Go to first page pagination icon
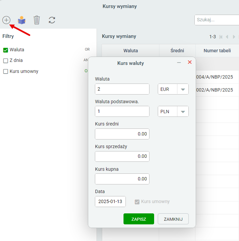The image size is (239, 241). (221, 37)
